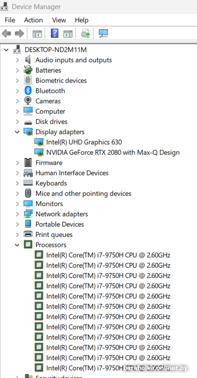
Task: Expand the Firmware category
Action: [x=17, y=163]
